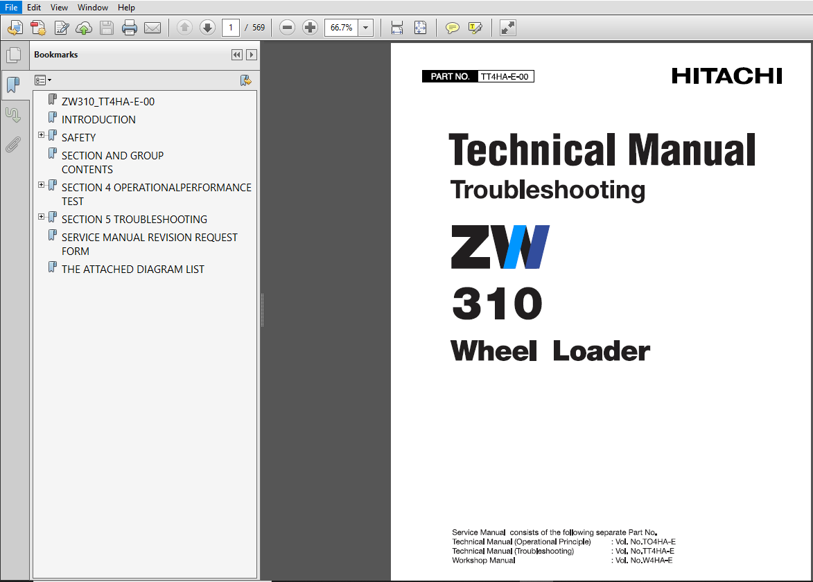Open the View menu

point(59,7)
